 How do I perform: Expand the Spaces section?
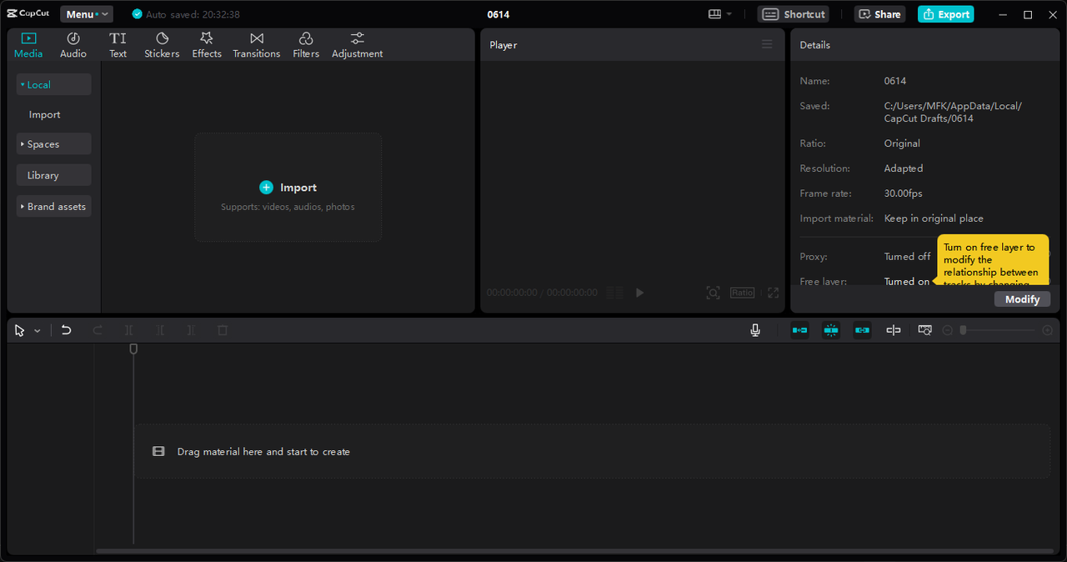pyautogui.click(x=53, y=144)
